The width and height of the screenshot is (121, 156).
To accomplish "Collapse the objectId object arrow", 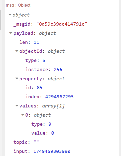I will pyautogui.click(x=17, y=51).
